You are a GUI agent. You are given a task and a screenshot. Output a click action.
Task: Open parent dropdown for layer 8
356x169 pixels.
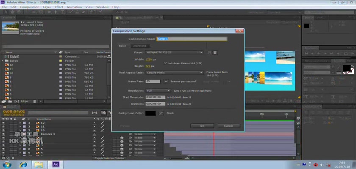145,149
